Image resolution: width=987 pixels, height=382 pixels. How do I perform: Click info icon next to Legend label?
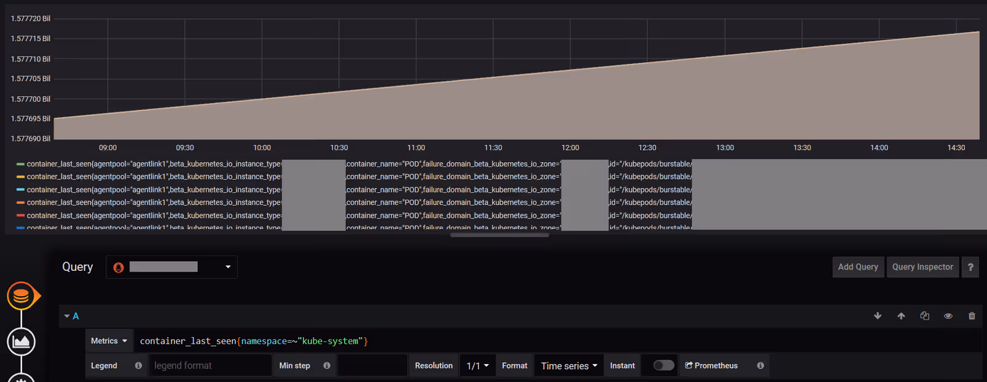(x=138, y=365)
